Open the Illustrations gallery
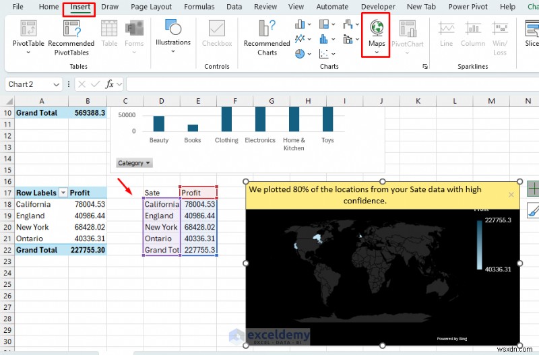This screenshot has height=355, width=539. click(173, 36)
